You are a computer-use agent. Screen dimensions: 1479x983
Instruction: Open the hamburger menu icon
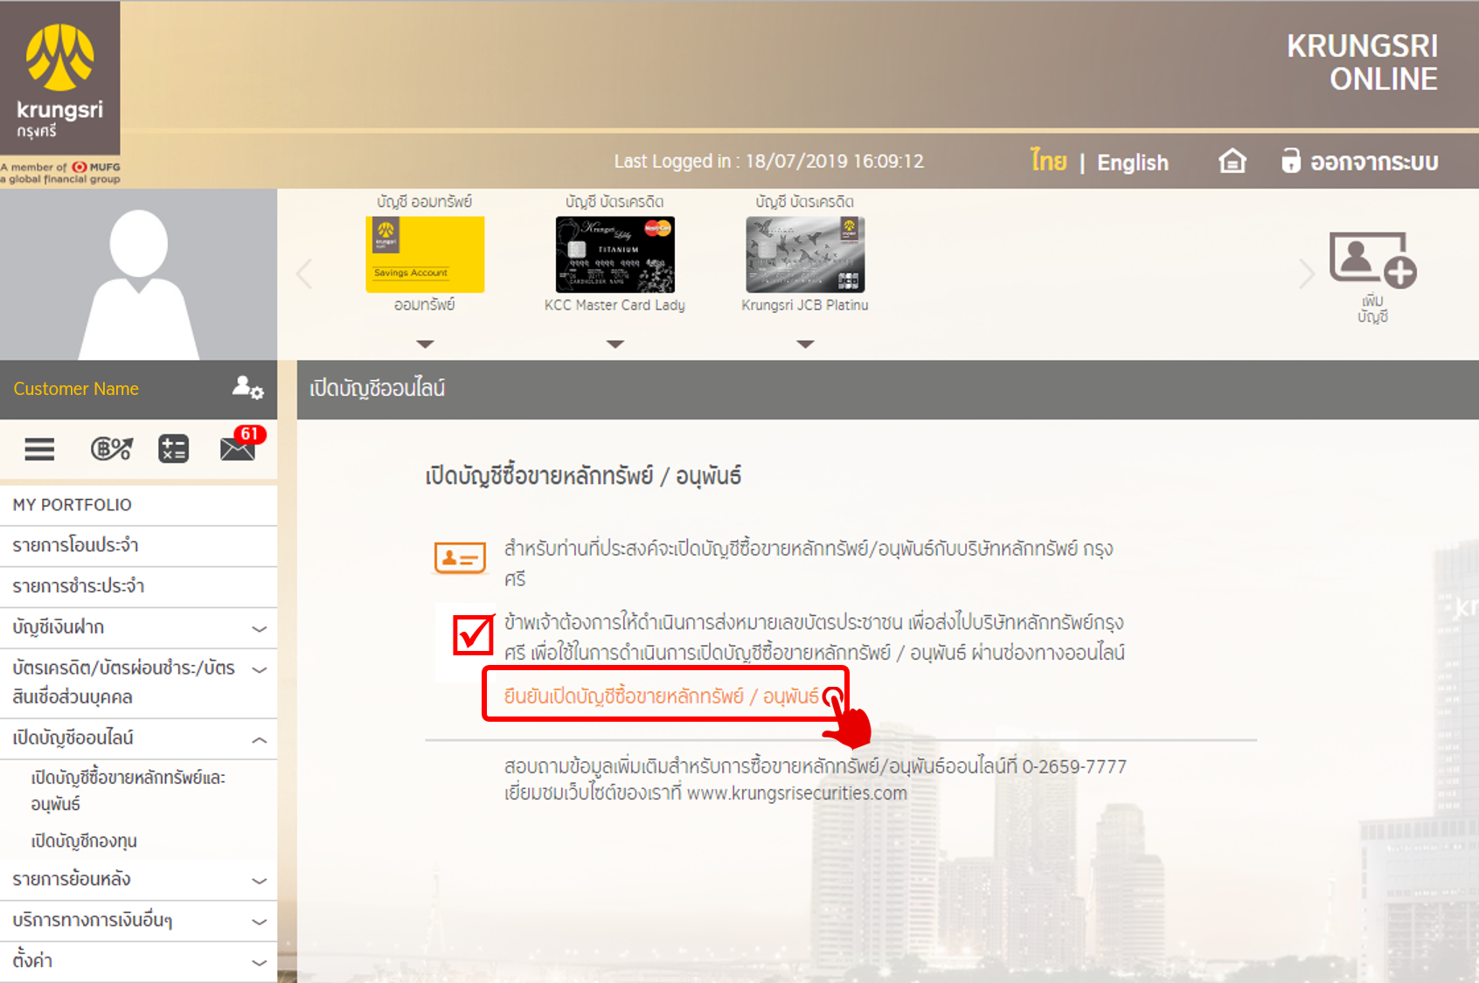point(39,449)
